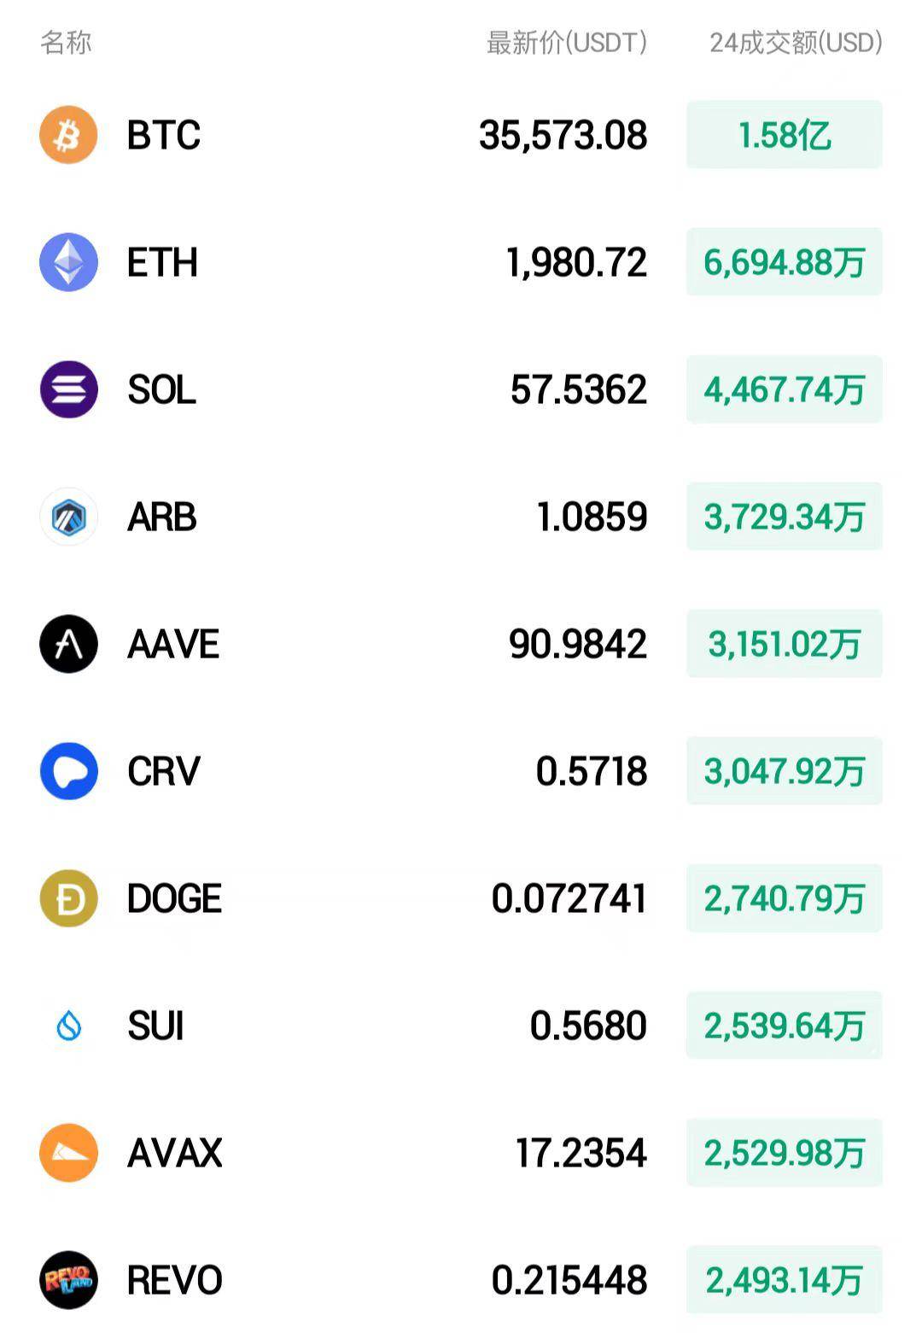
Task: Sort by 24成交额(USD) column header
Action: (x=796, y=42)
